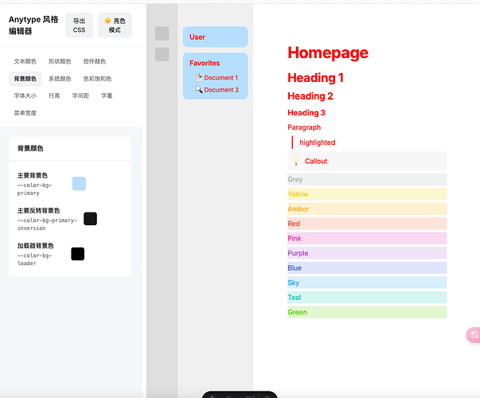Click the Red color row
480x398 pixels.
[367, 224]
